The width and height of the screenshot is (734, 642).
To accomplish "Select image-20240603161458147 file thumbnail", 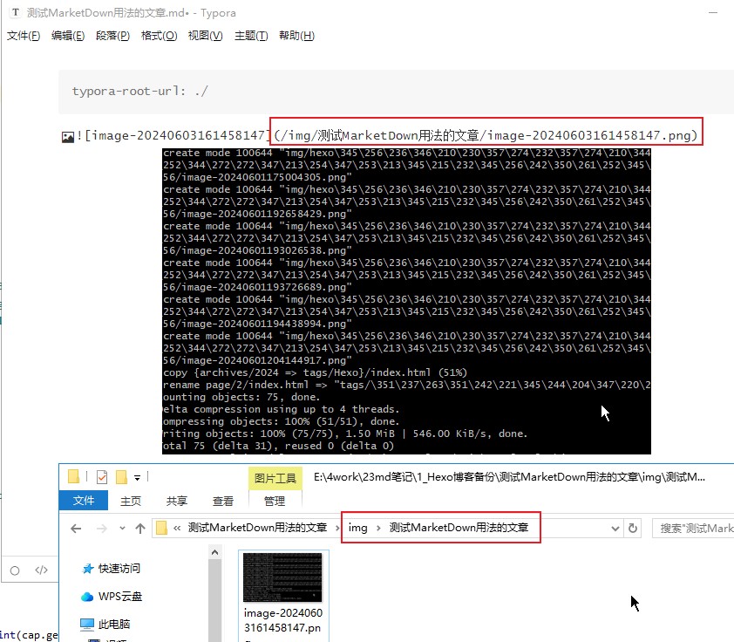I will [282, 577].
